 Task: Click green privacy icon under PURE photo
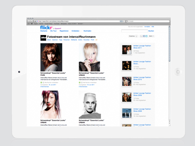[41, 82]
